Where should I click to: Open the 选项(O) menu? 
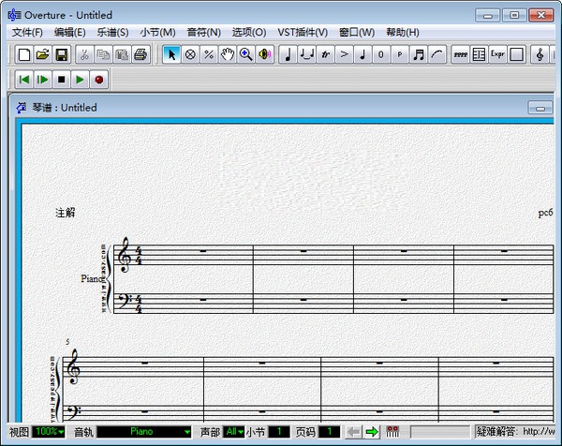pos(249,33)
